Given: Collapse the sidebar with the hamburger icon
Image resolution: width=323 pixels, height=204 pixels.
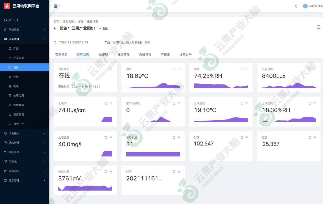Looking at the screenshot, I should (55, 6).
